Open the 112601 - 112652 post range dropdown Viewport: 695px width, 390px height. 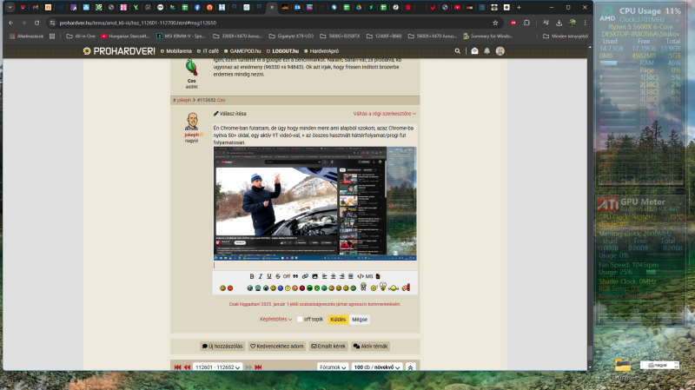[x=218, y=367]
